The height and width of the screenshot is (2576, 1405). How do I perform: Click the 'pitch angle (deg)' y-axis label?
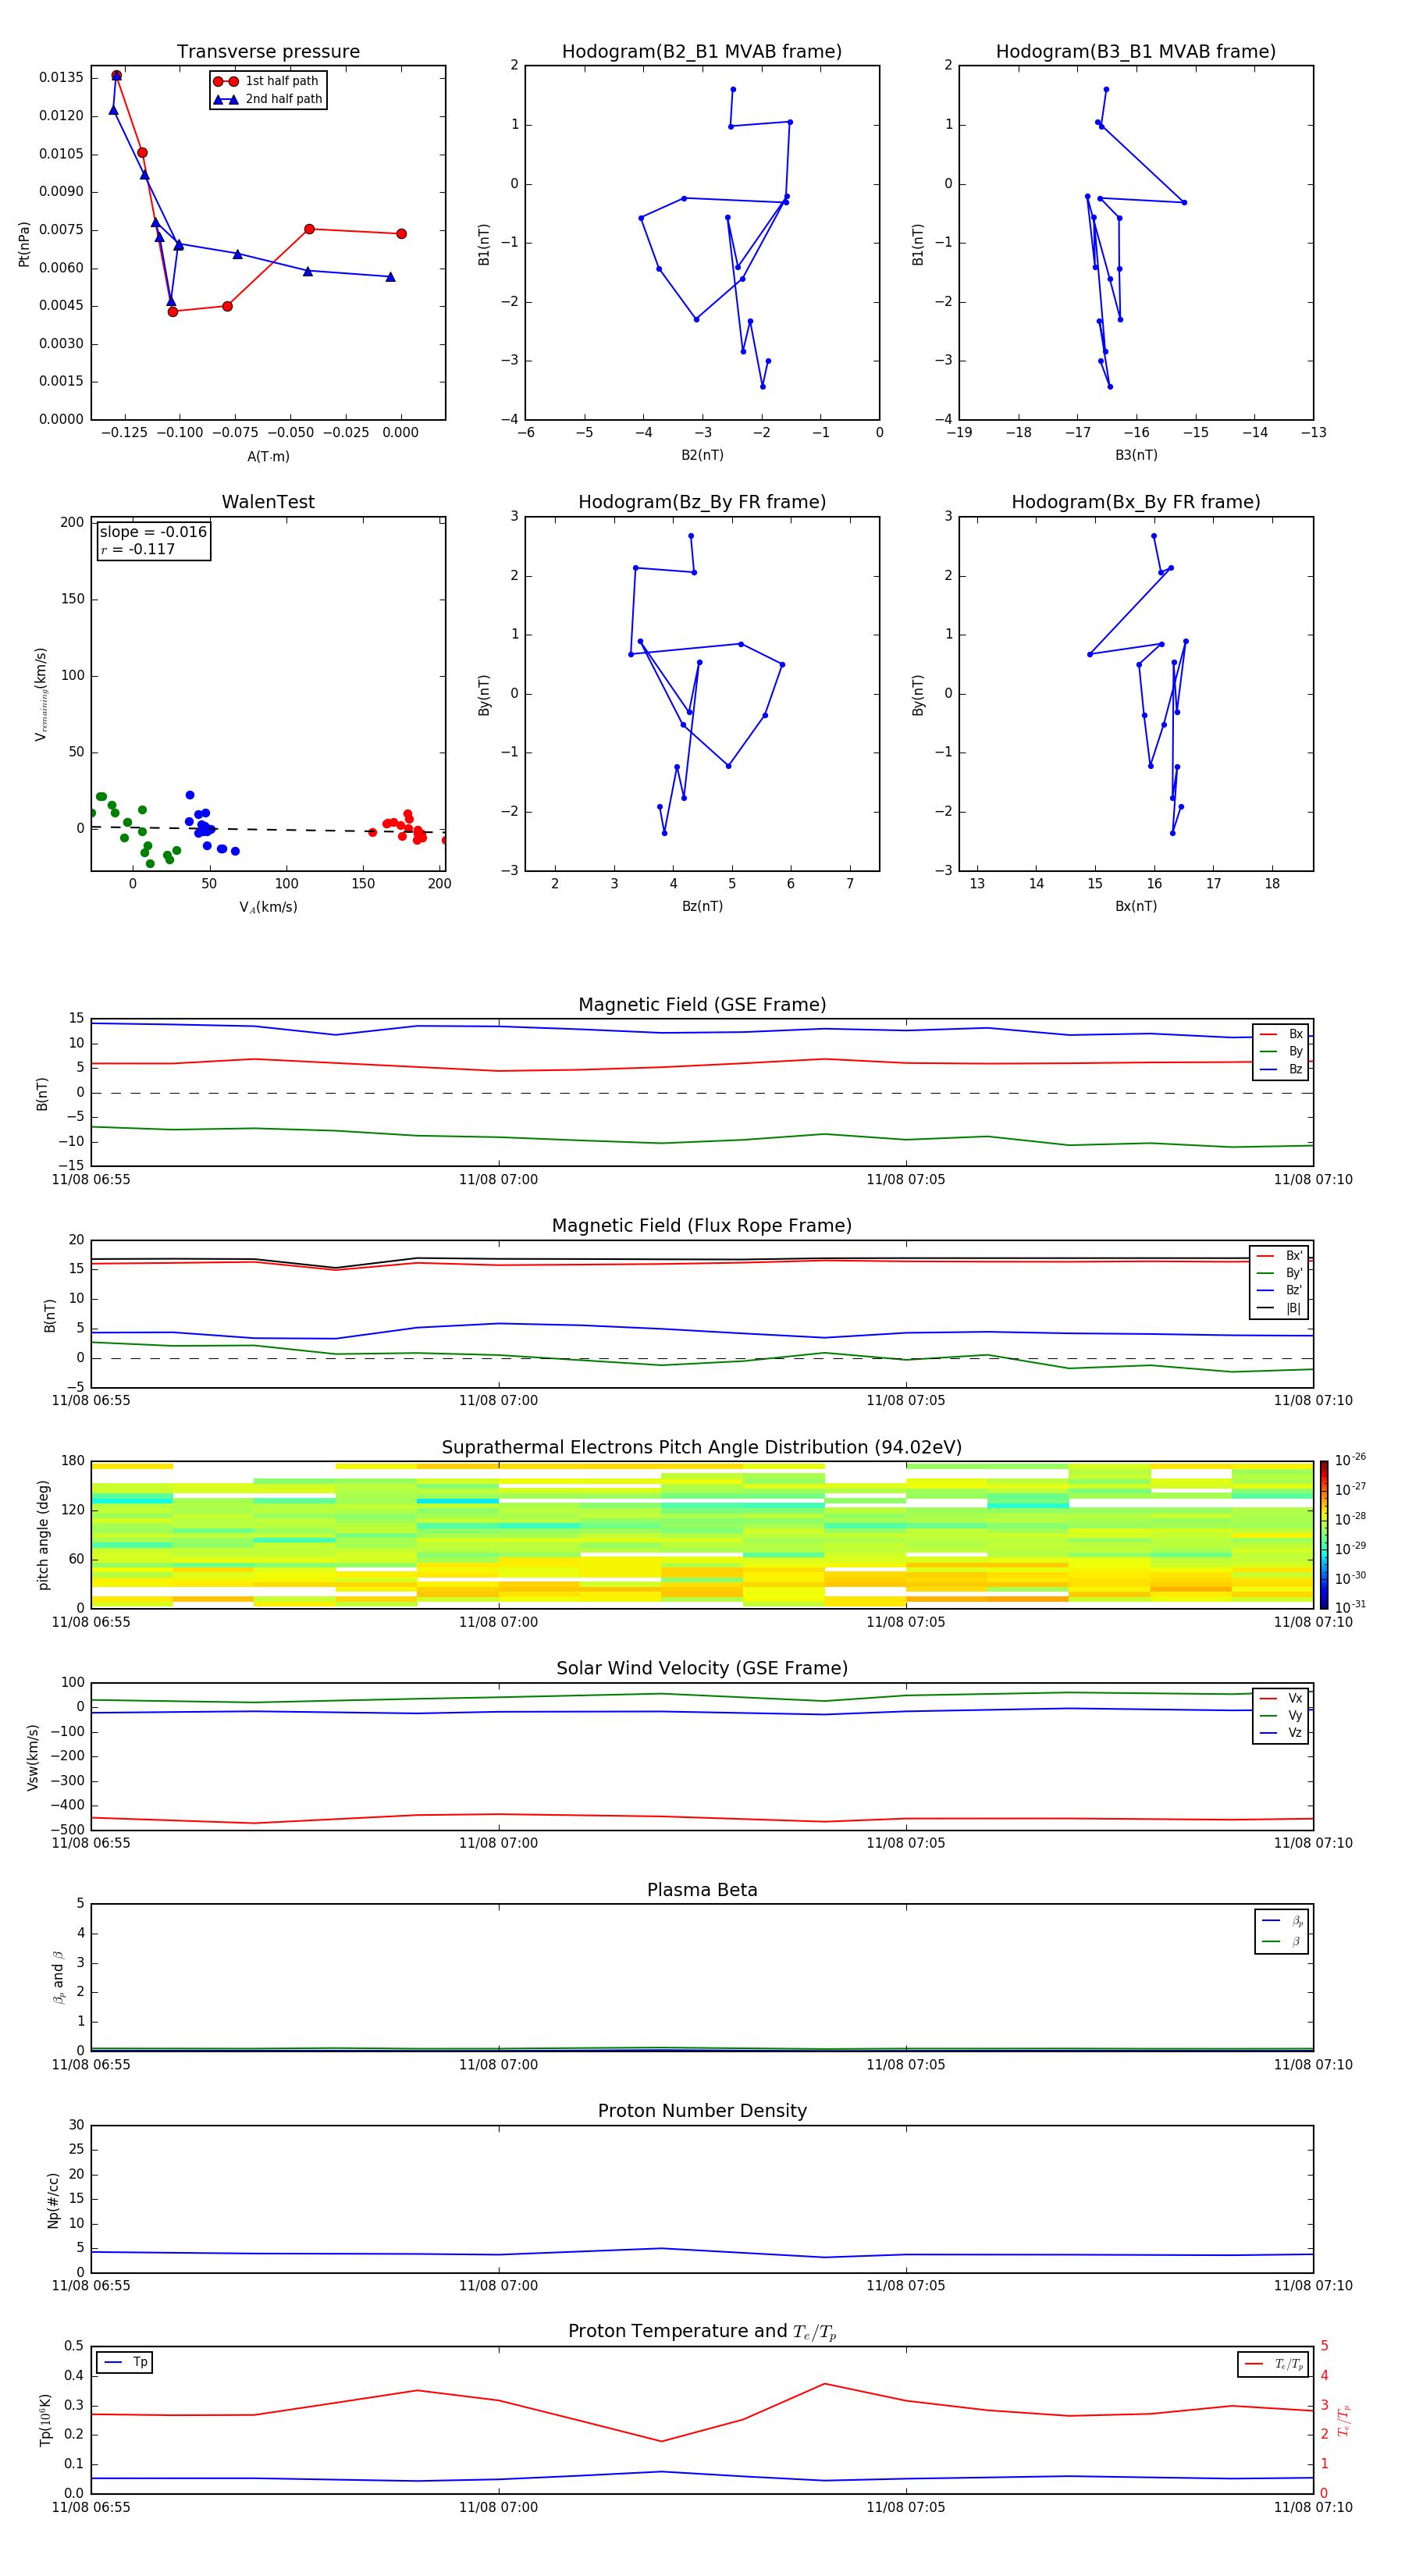click(x=43, y=1535)
